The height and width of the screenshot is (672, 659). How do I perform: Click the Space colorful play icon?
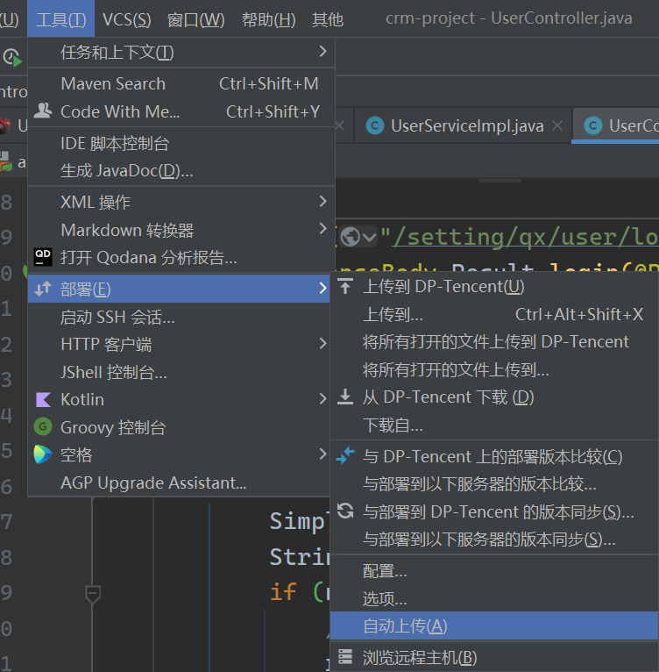pyautogui.click(x=43, y=454)
